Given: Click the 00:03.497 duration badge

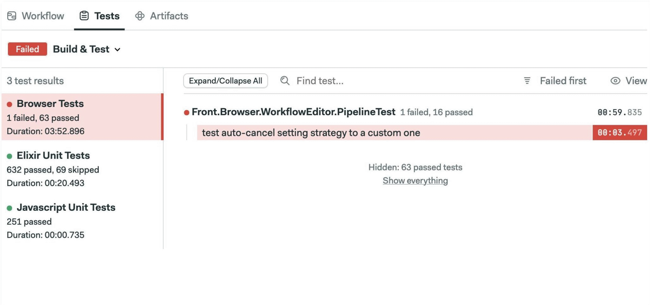Looking at the screenshot, I should [620, 133].
